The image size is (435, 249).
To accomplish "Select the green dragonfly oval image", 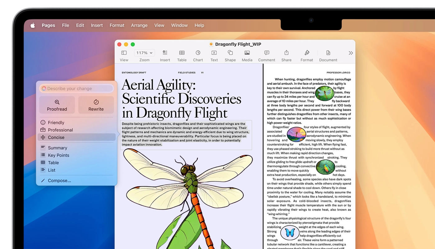I will point(325,93).
